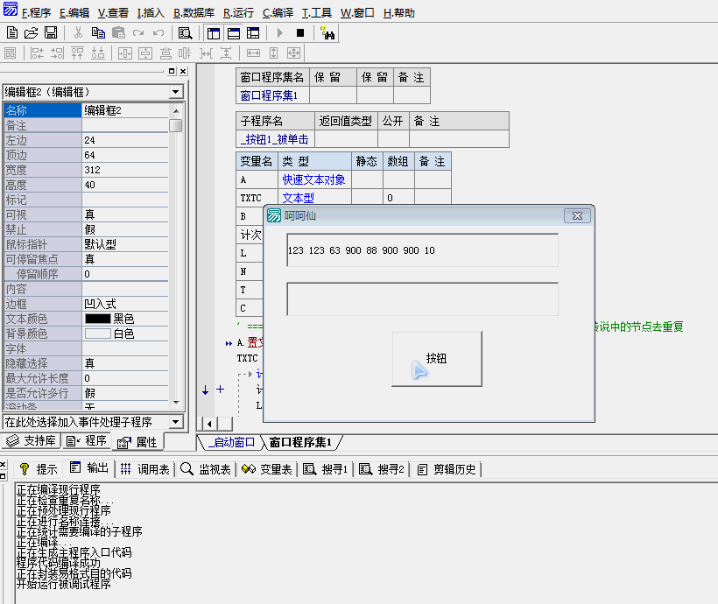Image resolution: width=718 pixels, height=604 pixels.
Task: Click the Find magnifier toolbar icon
Action: click(185, 33)
